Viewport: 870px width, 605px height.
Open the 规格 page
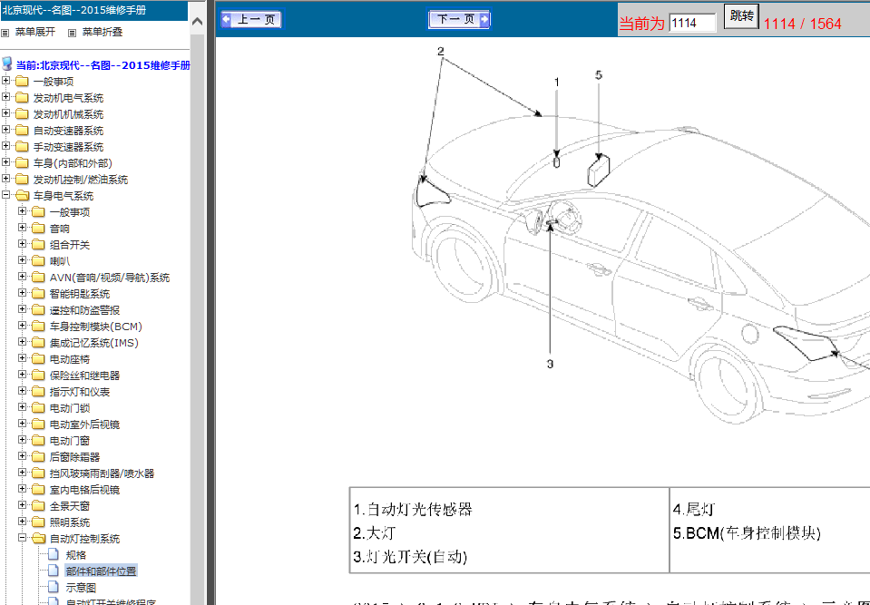[76, 554]
